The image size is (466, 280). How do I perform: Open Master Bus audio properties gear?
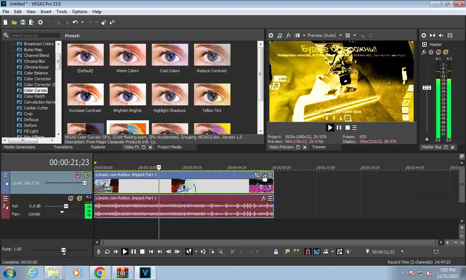(x=424, y=35)
